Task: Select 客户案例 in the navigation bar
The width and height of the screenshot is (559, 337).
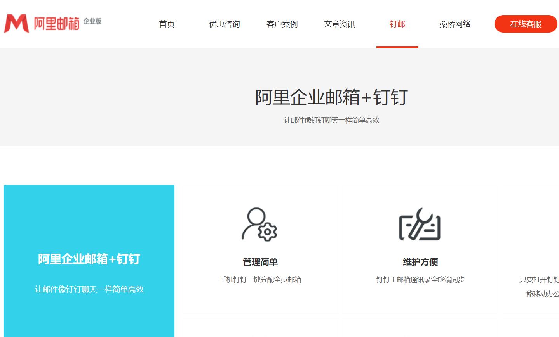Action: (x=282, y=24)
